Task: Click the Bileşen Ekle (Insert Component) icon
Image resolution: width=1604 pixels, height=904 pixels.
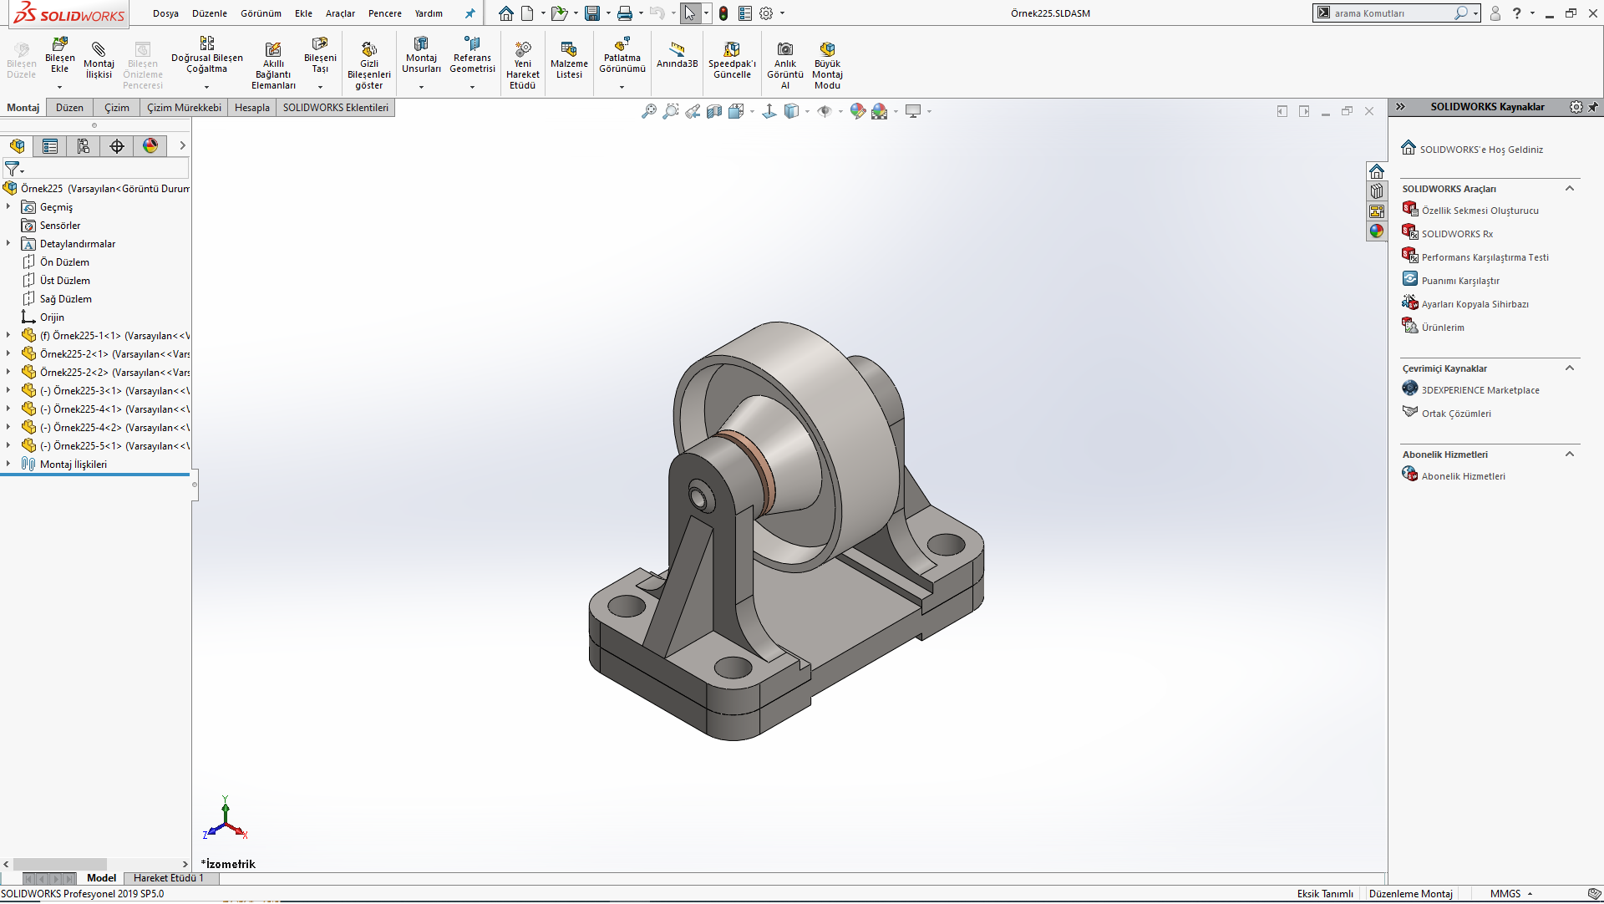Action: tap(59, 46)
